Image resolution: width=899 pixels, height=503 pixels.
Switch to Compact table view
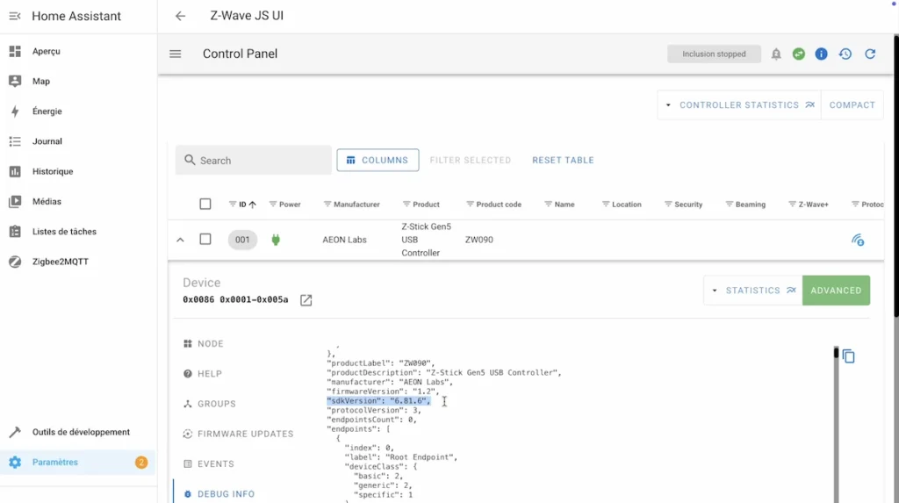point(852,105)
